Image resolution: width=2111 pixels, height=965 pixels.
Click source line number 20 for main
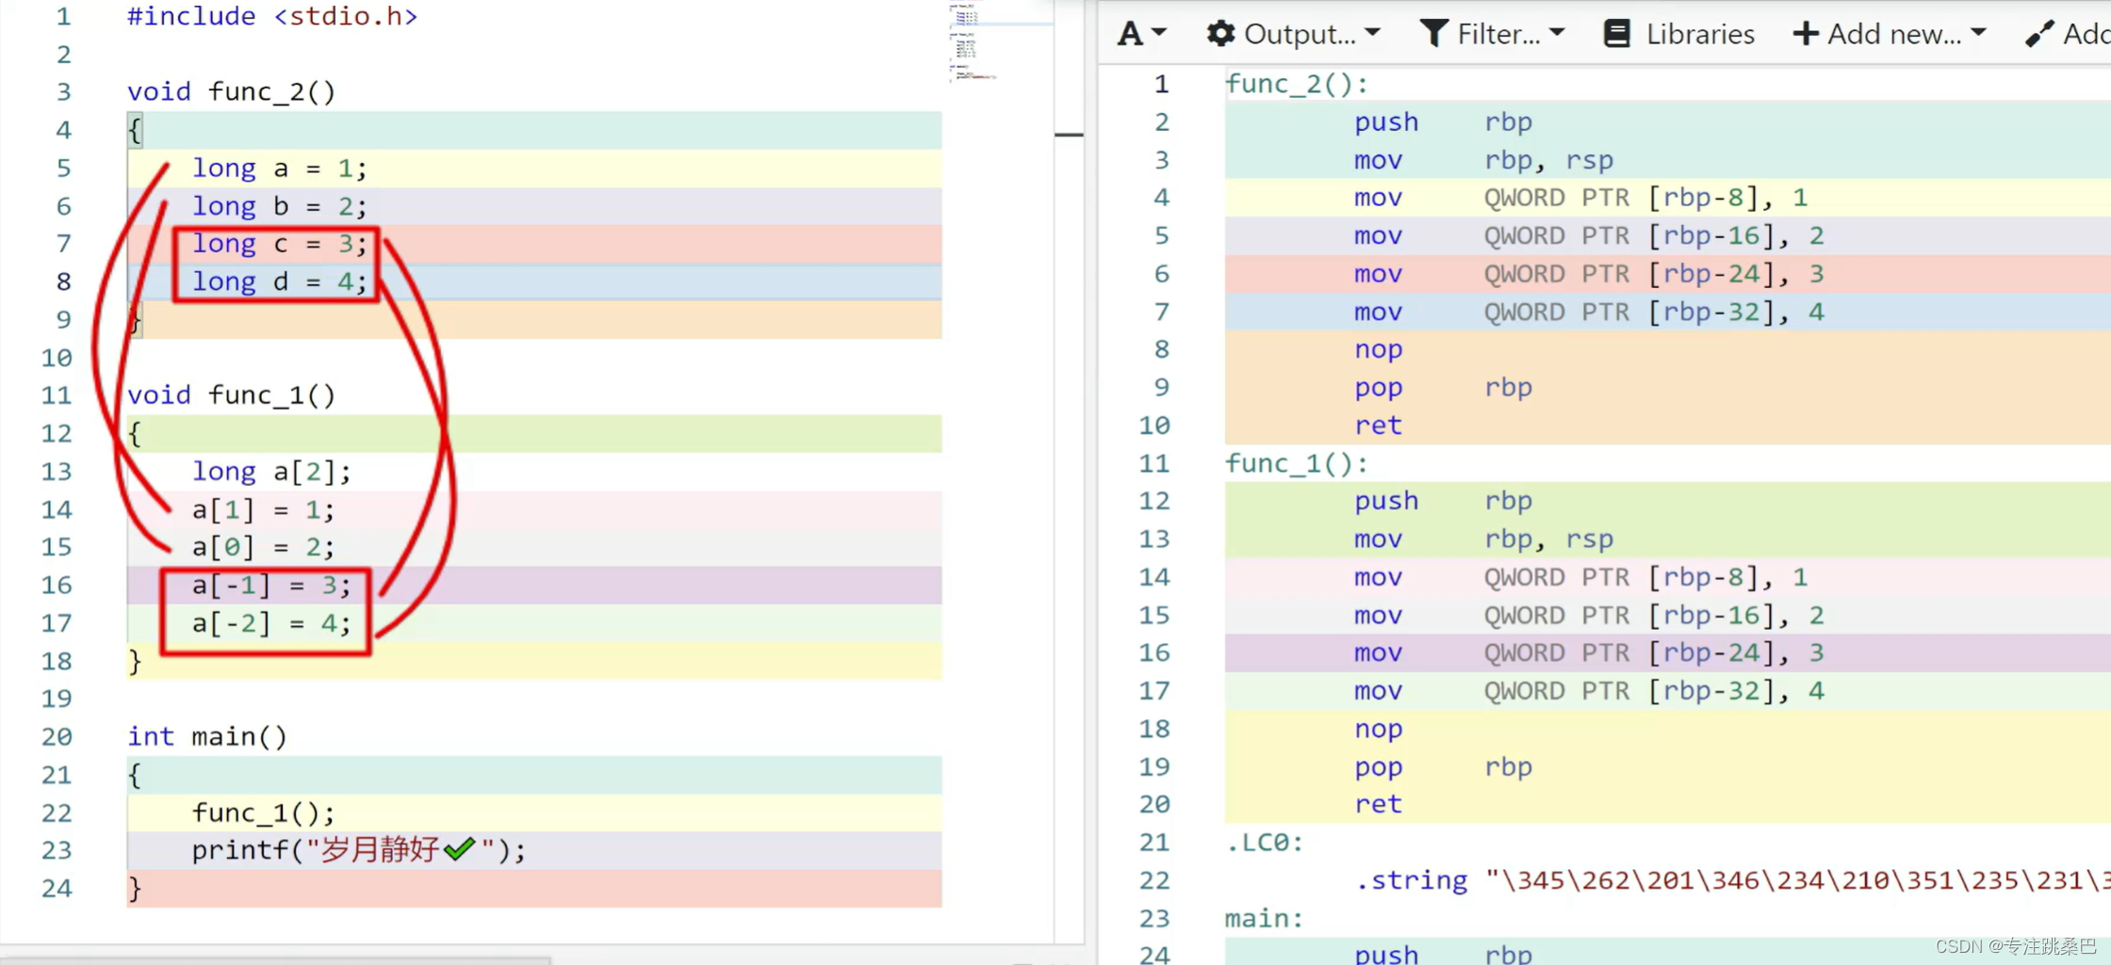(x=57, y=736)
